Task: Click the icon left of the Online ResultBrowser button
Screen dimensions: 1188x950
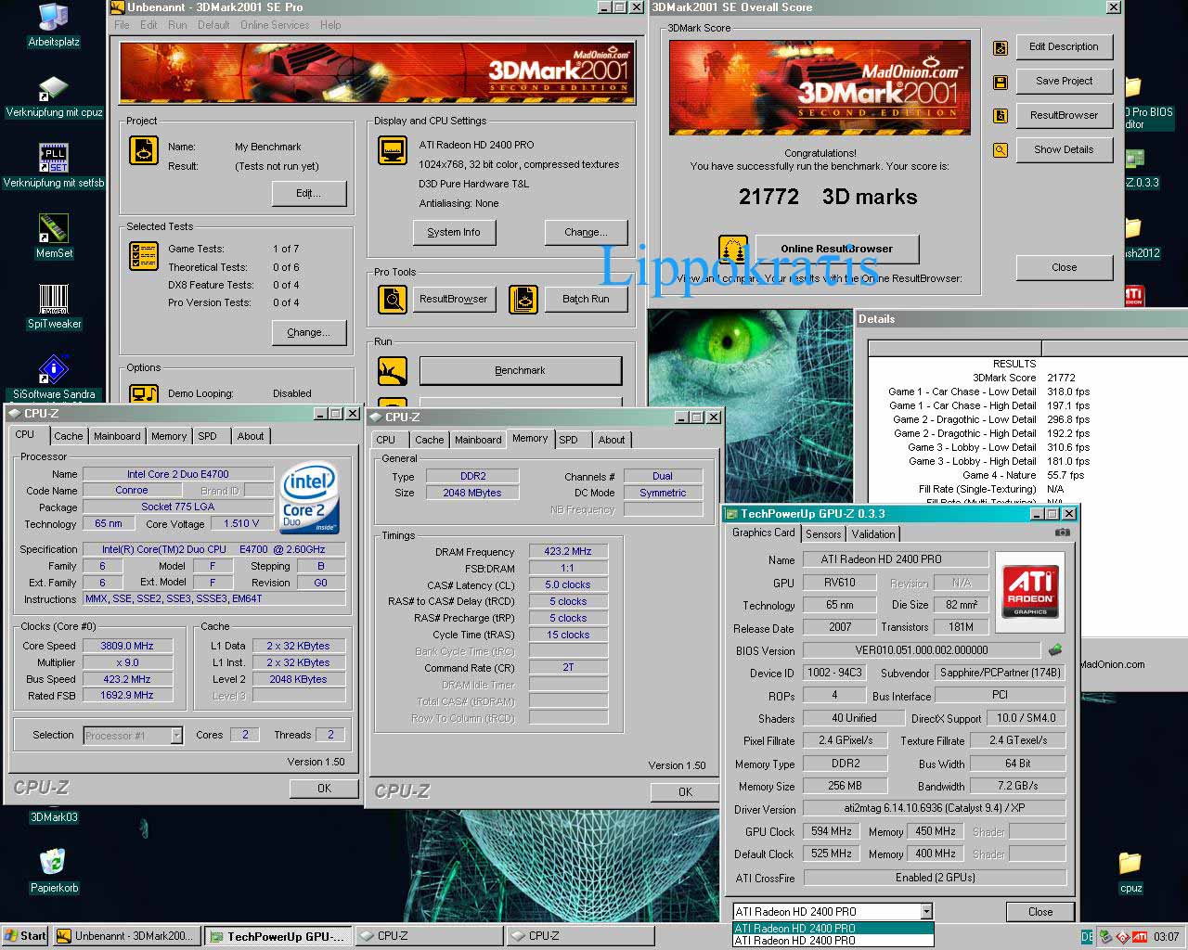Action: [x=733, y=250]
